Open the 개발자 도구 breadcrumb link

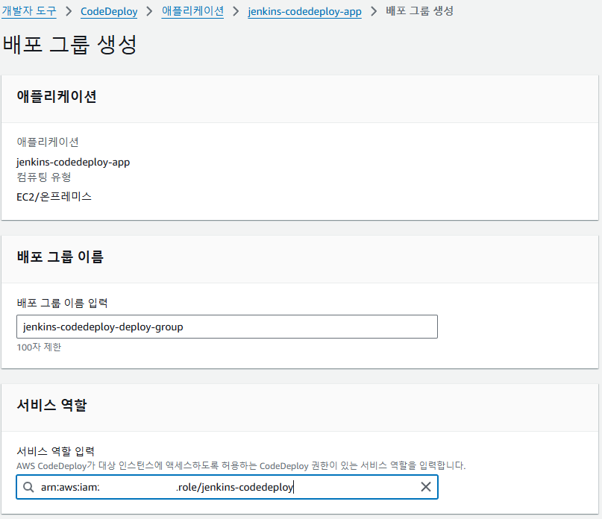click(x=29, y=10)
